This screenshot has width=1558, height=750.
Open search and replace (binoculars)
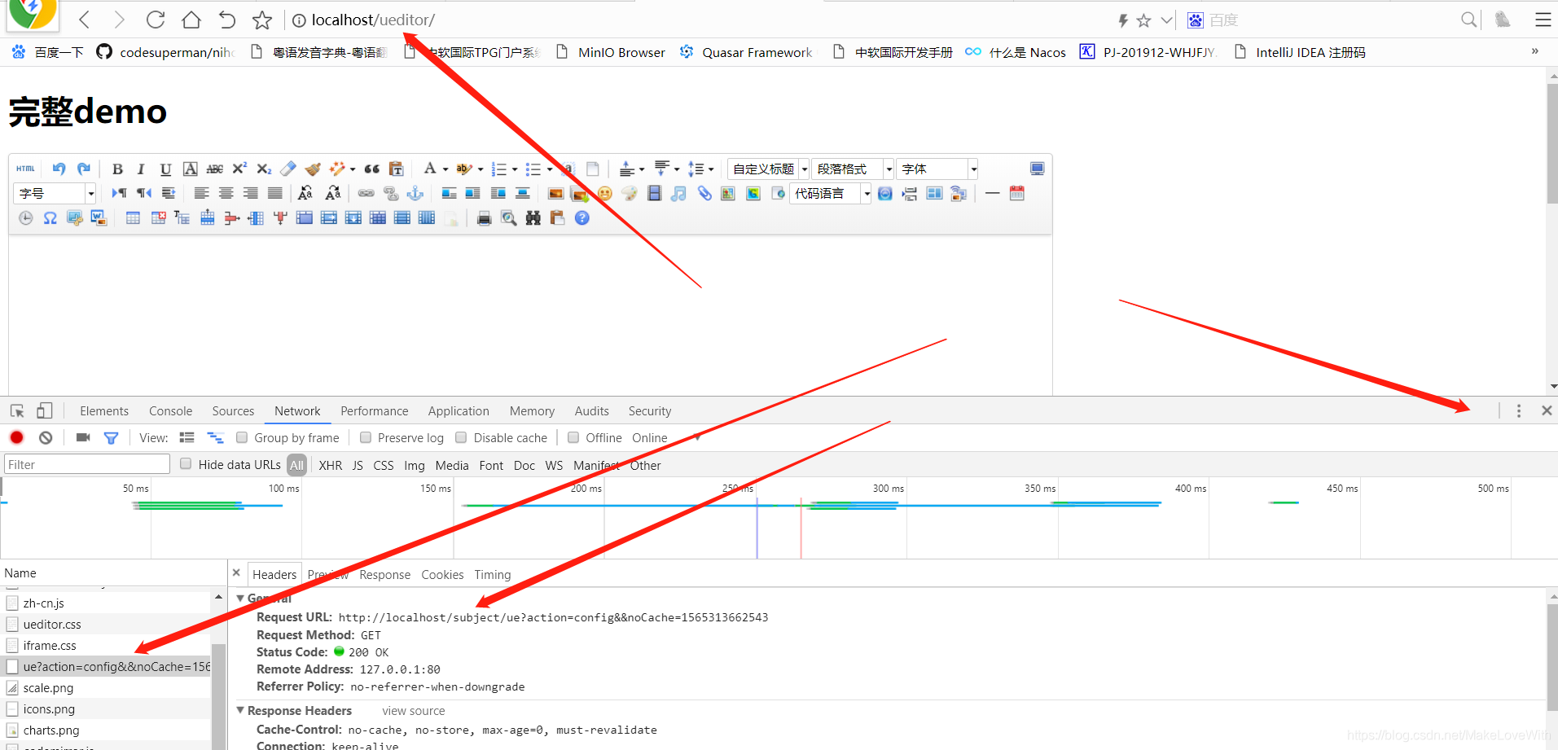click(x=533, y=217)
